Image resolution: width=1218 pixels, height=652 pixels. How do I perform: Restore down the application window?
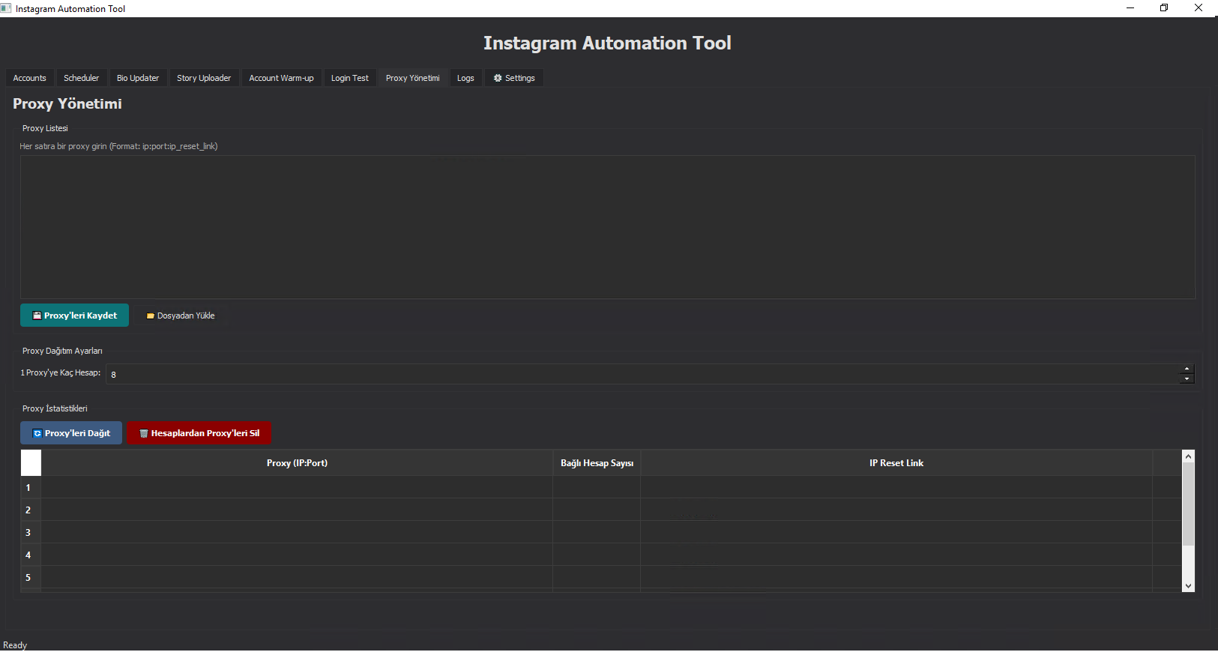[x=1164, y=8]
